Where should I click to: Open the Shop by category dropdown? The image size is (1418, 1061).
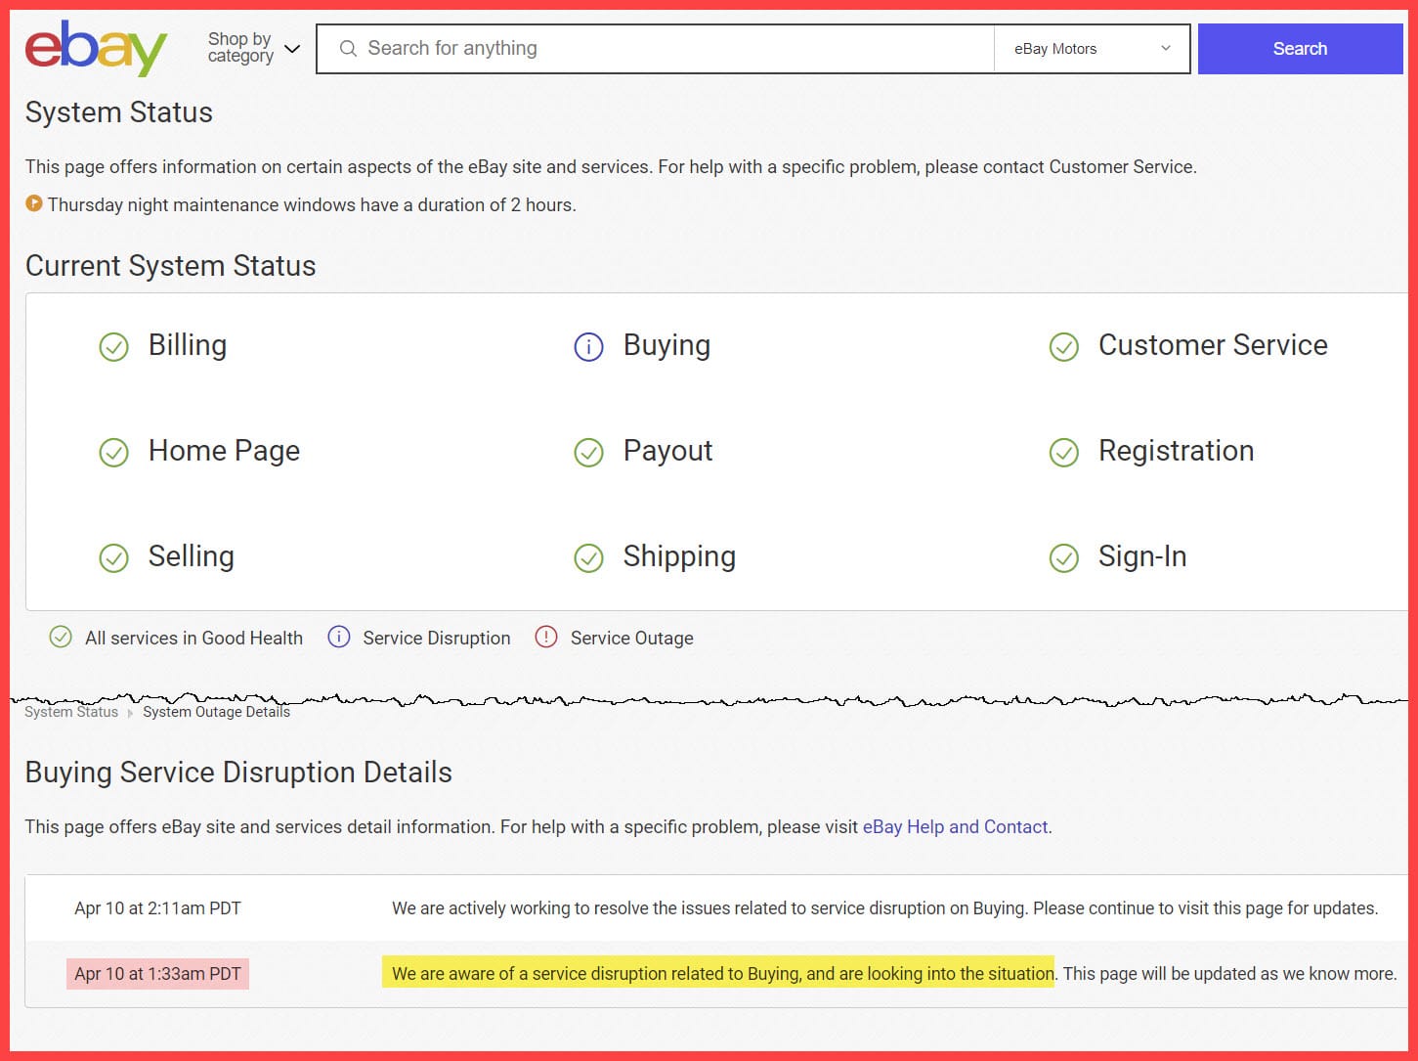click(254, 48)
